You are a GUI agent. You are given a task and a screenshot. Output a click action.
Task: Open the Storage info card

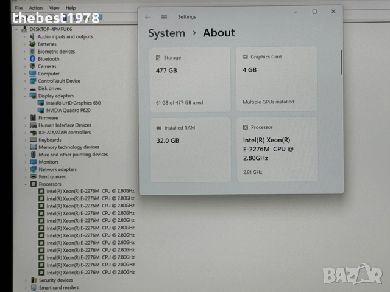(x=190, y=79)
